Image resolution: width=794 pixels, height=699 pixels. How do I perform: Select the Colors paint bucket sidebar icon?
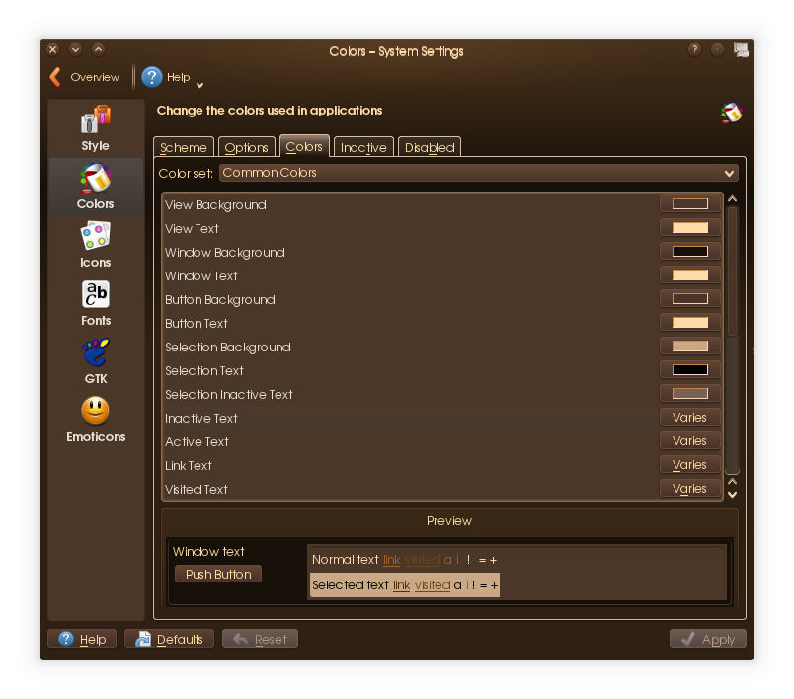pos(95,187)
